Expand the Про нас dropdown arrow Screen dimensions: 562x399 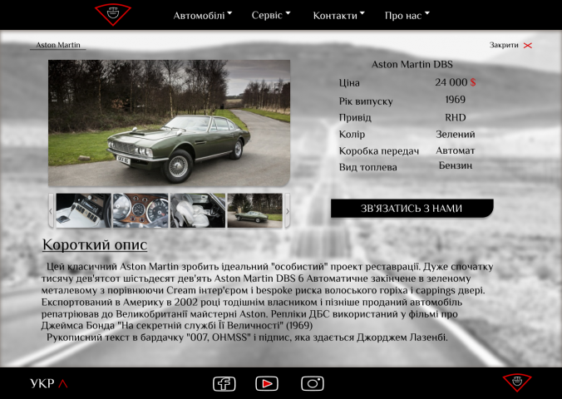[426, 13]
